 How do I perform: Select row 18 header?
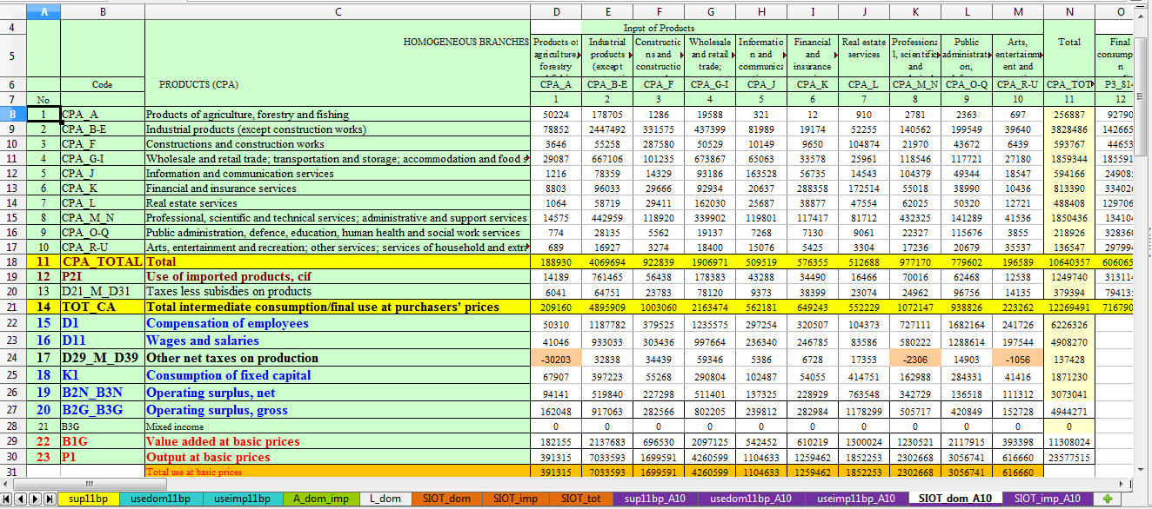click(x=13, y=261)
